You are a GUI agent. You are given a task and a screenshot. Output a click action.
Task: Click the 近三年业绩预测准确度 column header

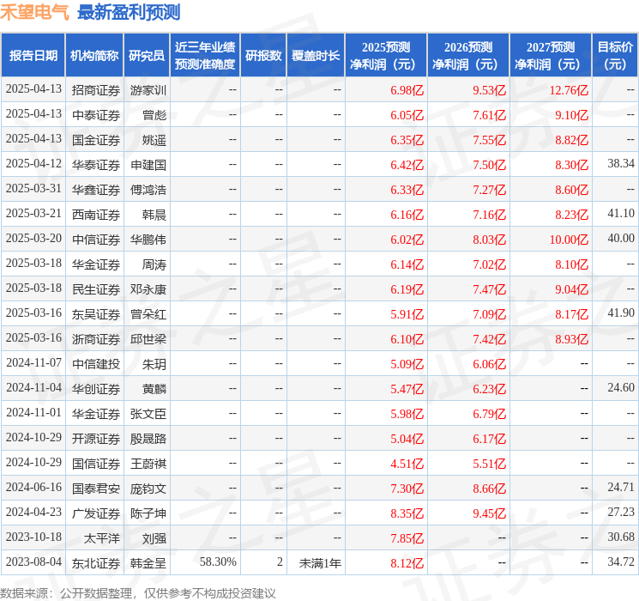pyautogui.click(x=205, y=55)
